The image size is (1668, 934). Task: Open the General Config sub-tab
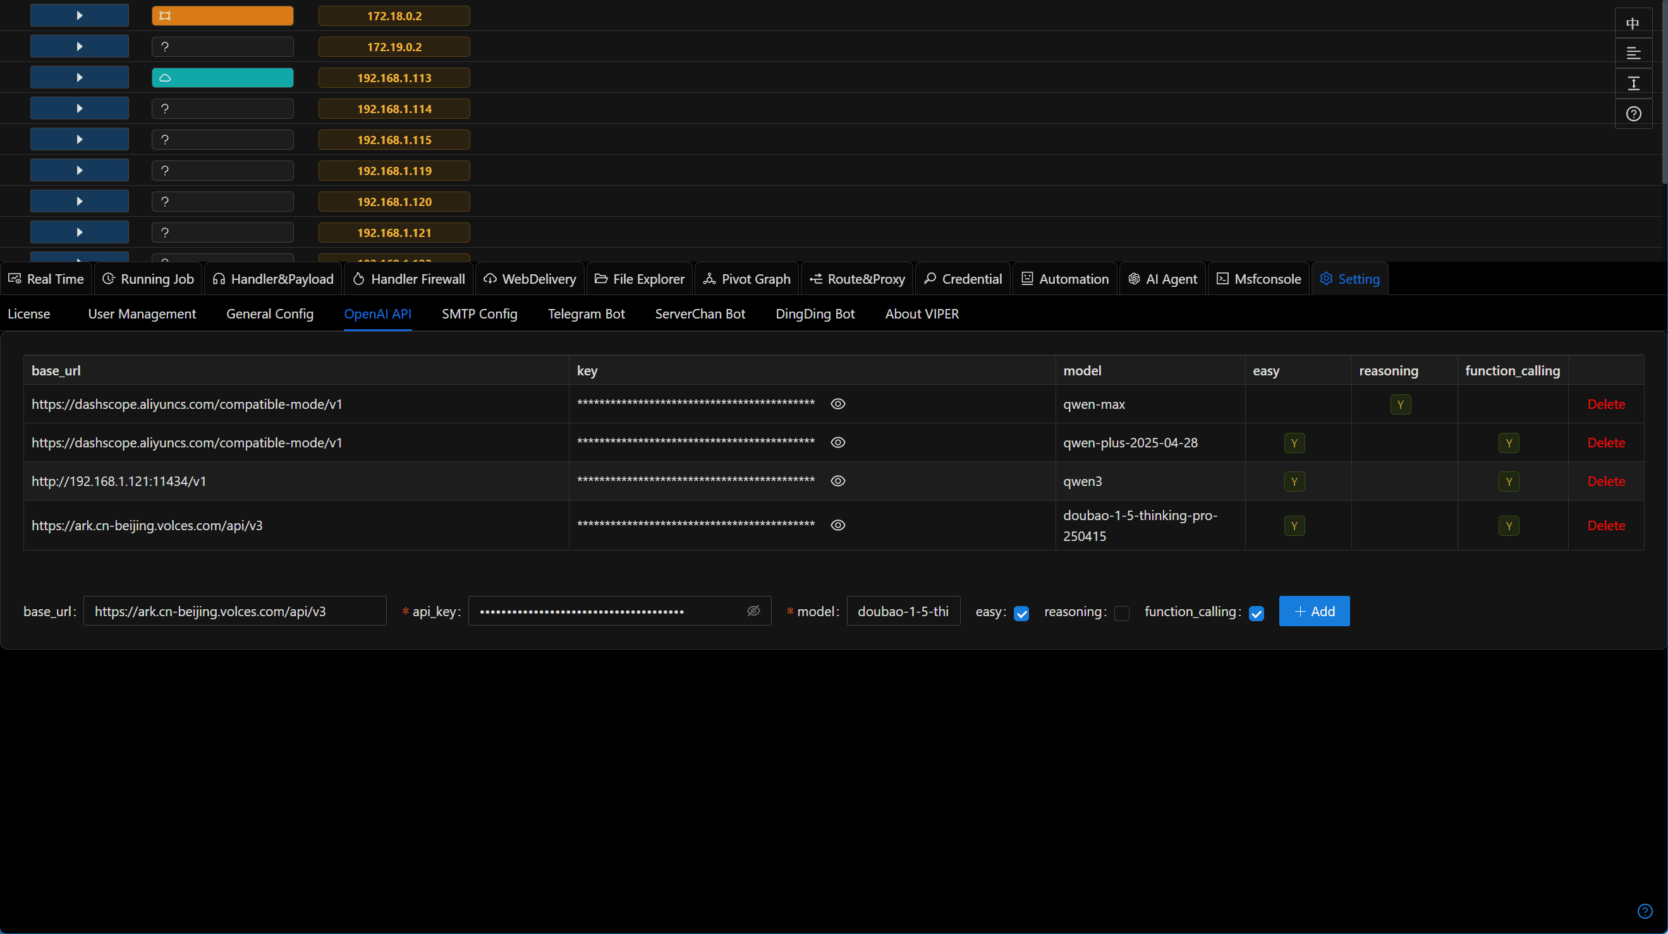270,314
